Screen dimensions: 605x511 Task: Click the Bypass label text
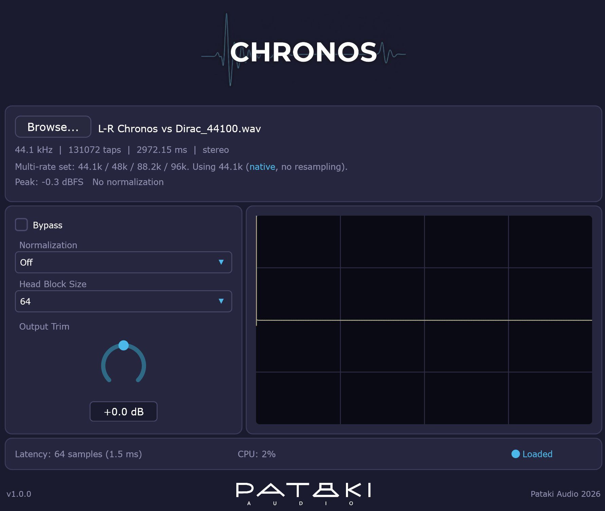48,225
